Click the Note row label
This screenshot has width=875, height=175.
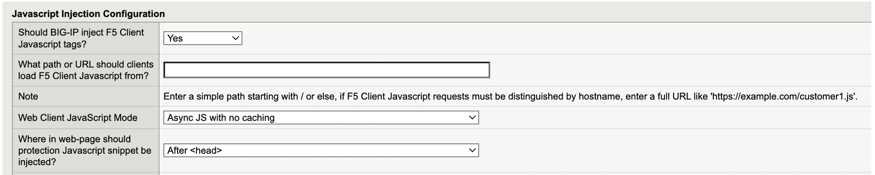pos(28,96)
